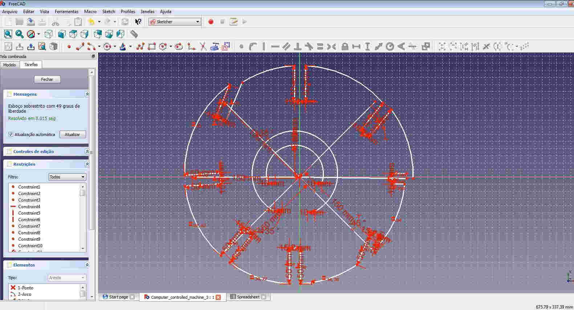Screen dimensions: 574x310
Task: Select the create point sketch tool
Action: point(69,46)
